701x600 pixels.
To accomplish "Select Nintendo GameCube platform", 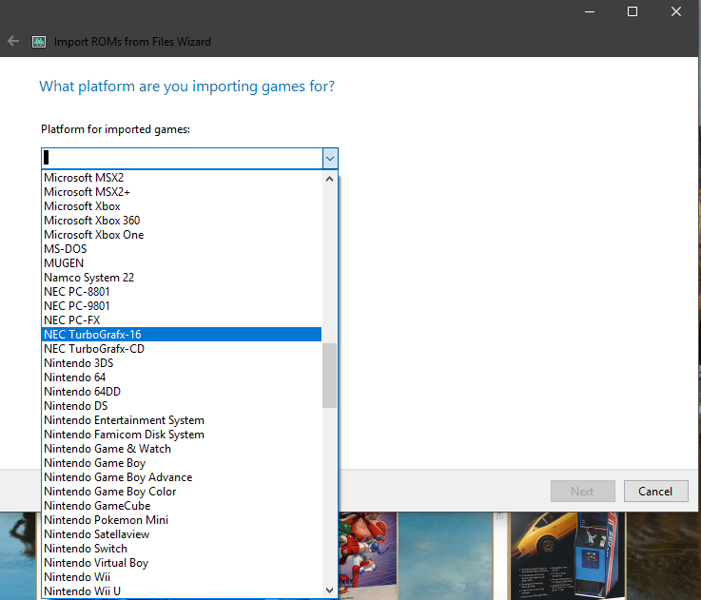I will 182,506.
